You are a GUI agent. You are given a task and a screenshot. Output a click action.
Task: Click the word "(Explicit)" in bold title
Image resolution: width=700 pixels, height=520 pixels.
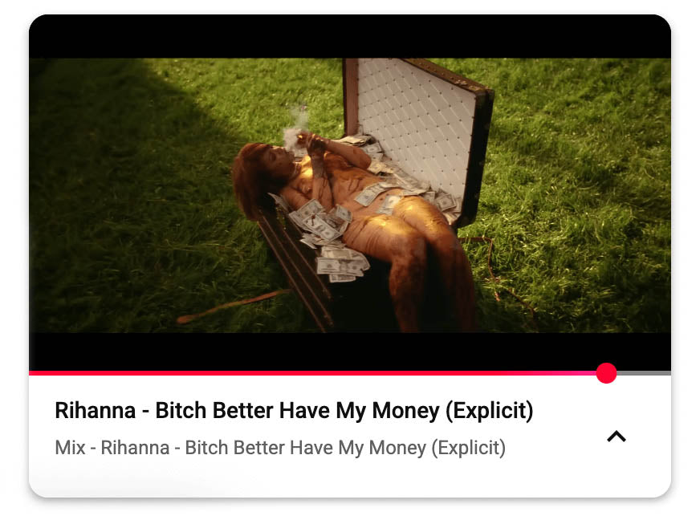coord(490,411)
